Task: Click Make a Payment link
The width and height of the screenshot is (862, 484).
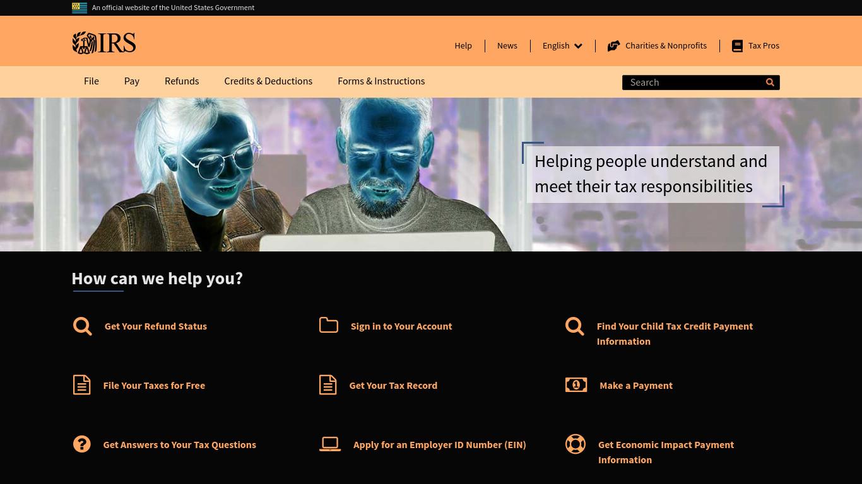Action: (636, 386)
